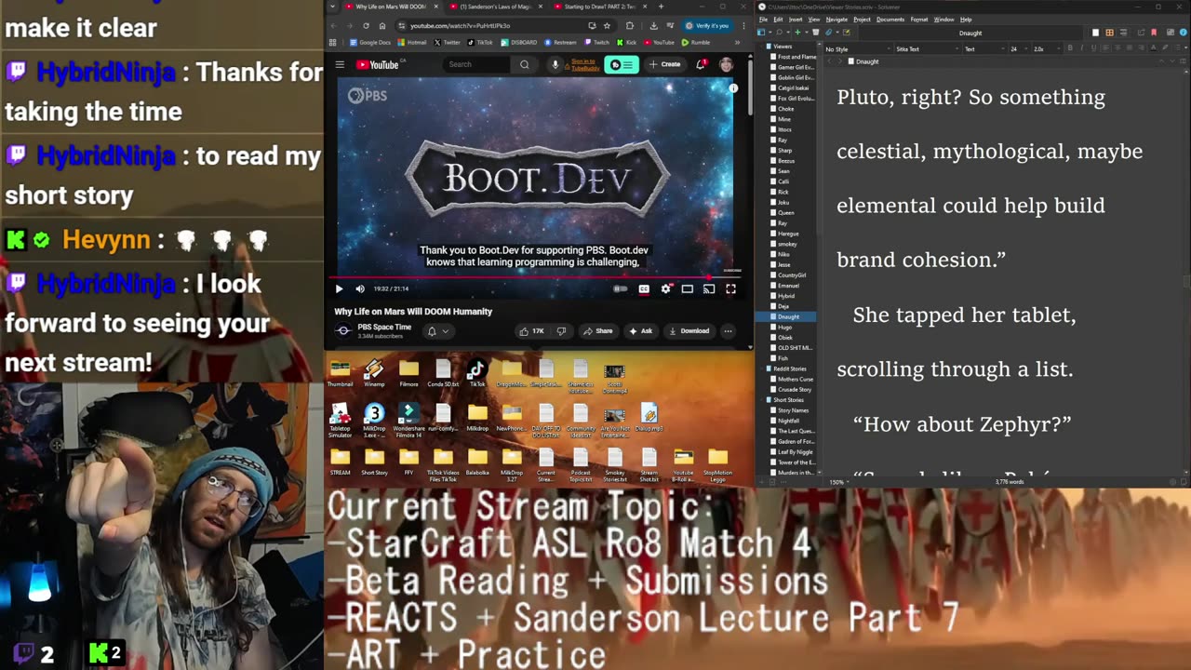Open YouTube player settings gear
This screenshot has height=670, width=1191.
pyautogui.click(x=665, y=289)
